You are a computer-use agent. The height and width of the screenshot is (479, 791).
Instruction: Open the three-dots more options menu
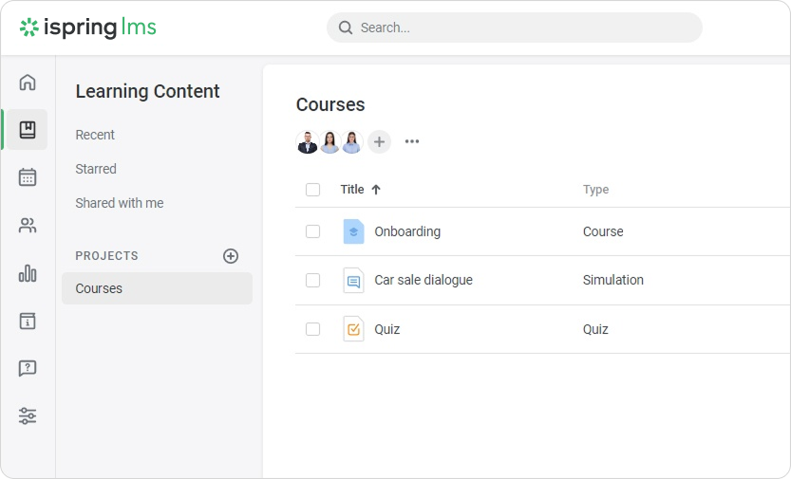pos(412,142)
